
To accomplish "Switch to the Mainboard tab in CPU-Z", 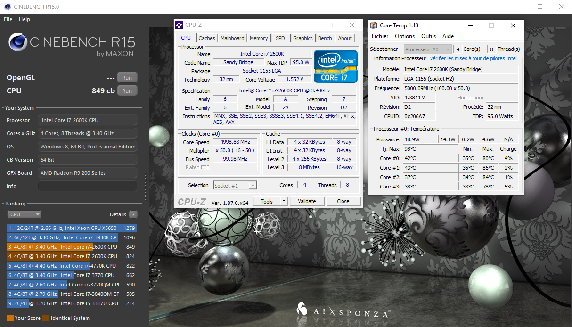I will [x=232, y=38].
